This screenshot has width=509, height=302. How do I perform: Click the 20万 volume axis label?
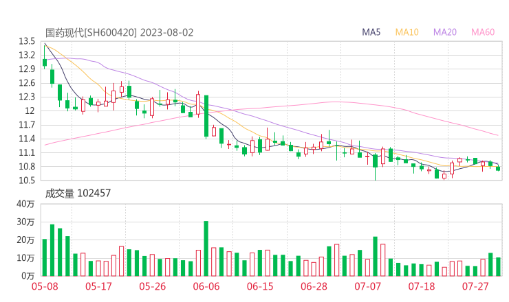tap(25, 240)
